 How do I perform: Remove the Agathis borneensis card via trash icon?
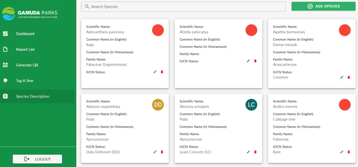pyautogui.click(x=349, y=77)
